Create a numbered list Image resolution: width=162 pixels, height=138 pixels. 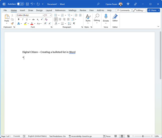click(x=62, y=15)
